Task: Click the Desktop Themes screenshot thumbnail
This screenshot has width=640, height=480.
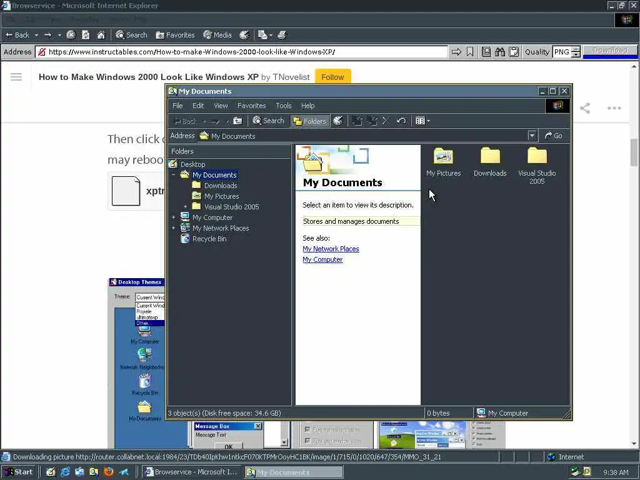Action: coord(136,363)
